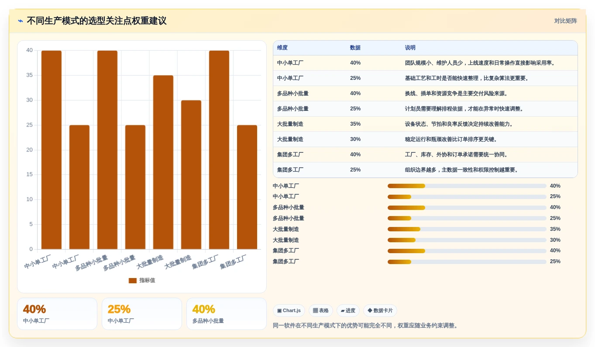Click the 40-value 多品种小批量 bar in chart
This screenshot has width=595, height=347.
107,150
